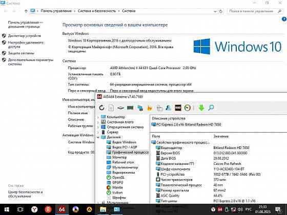Click the networked computers toolbar icon
Image resolution: width=287 pixels, height=215 pixels.
tap(140, 108)
